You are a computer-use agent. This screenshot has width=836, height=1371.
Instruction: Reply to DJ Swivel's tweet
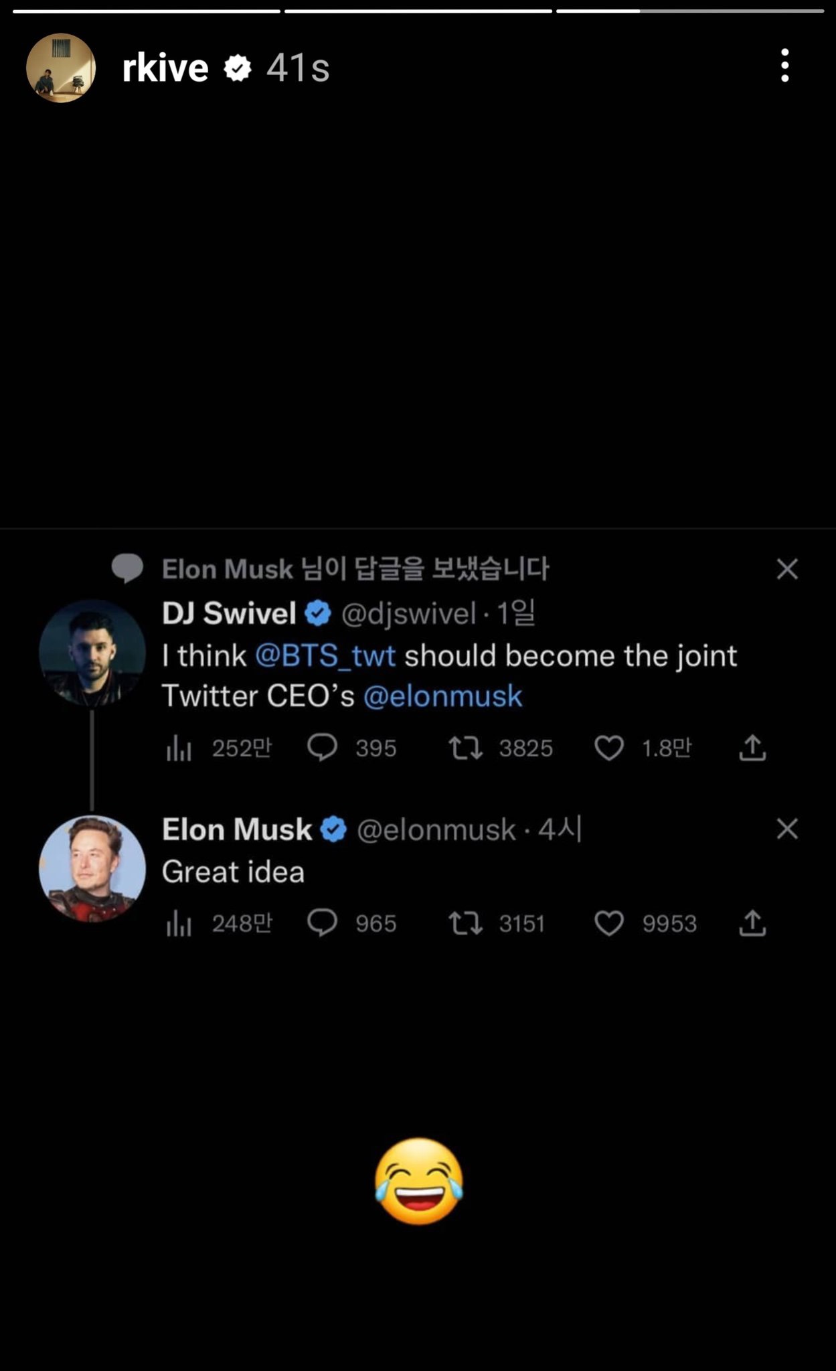coord(322,748)
